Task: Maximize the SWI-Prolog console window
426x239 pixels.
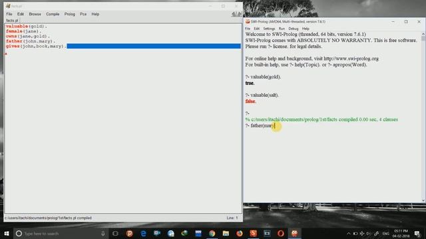Action: (x=406, y=22)
